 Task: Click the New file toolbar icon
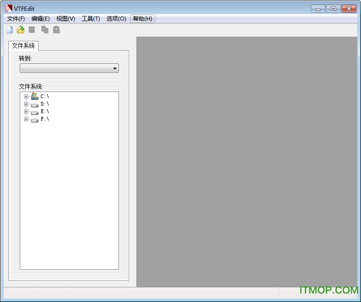(10, 30)
